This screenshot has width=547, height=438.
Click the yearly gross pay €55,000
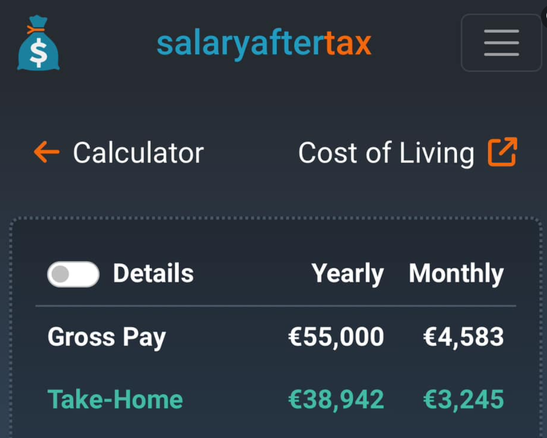pos(336,337)
